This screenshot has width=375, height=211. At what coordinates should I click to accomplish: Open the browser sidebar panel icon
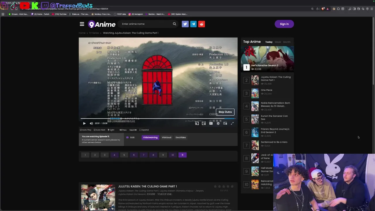click(354, 9)
